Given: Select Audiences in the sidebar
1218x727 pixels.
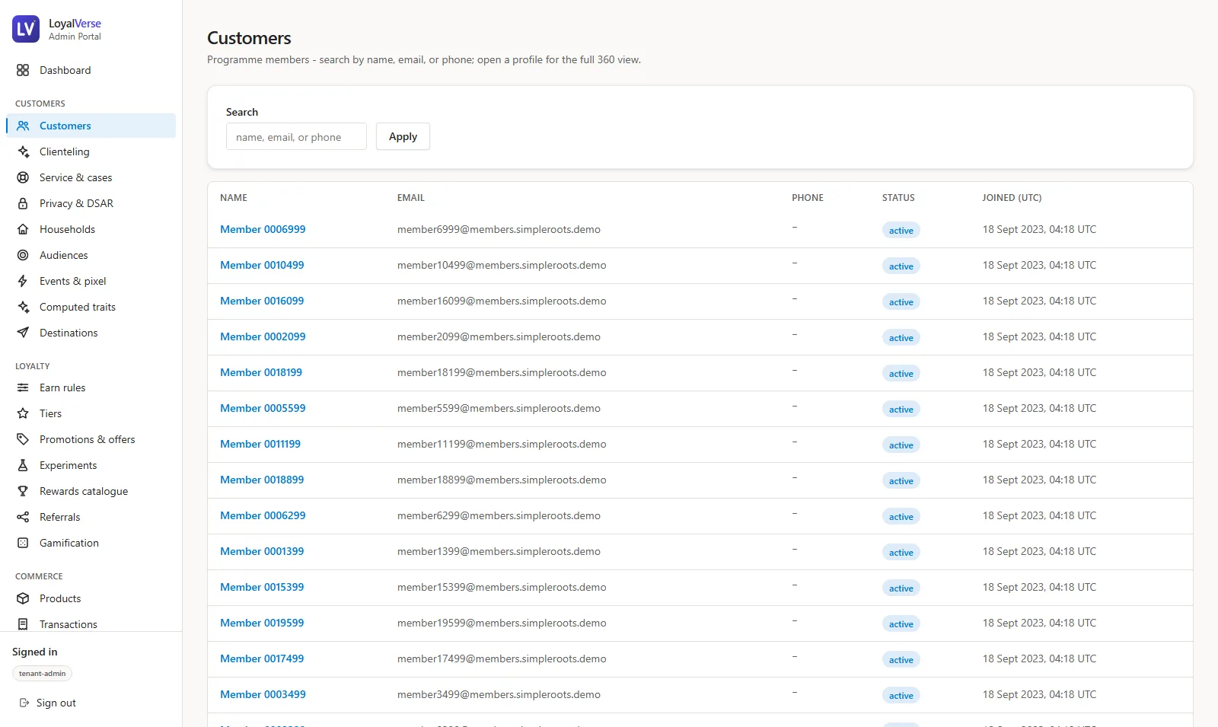Looking at the screenshot, I should coord(91,255).
